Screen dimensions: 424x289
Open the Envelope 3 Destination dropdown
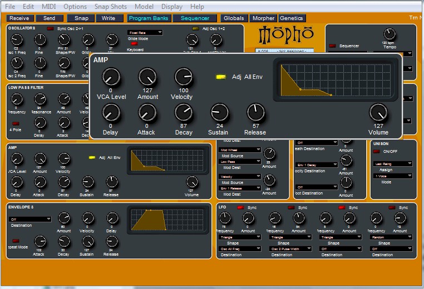(x=30, y=219)
